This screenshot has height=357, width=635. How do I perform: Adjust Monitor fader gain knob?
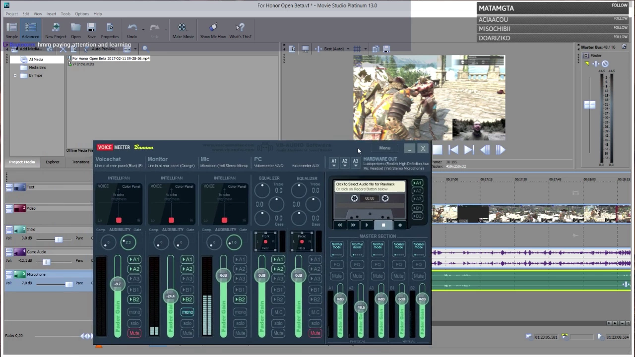(x=171, y=296)
